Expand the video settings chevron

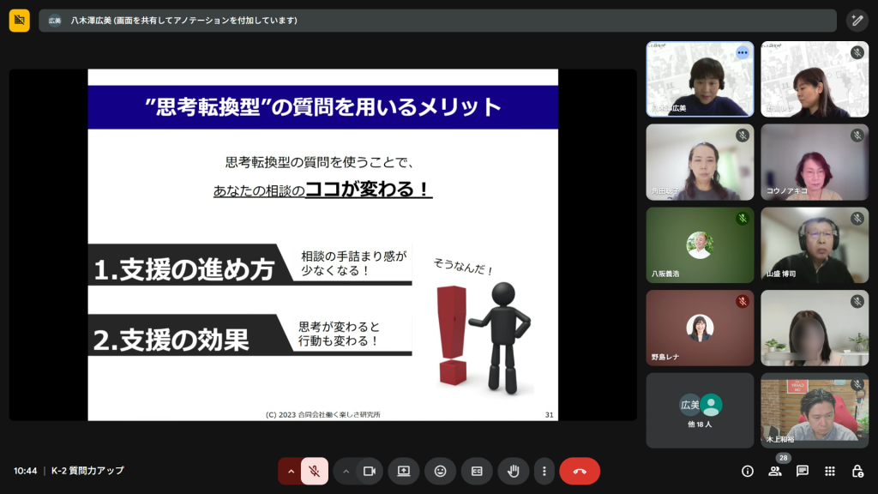click(346, 471)
